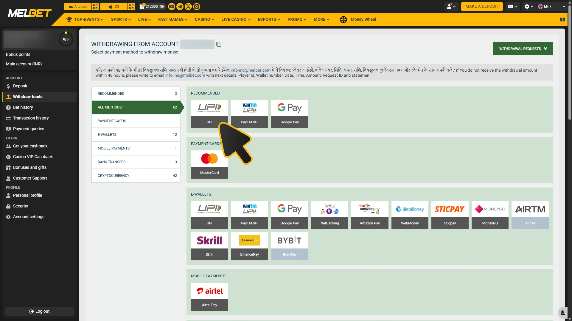
Task: Open the Telegram social icon
Action: (x=180, y=7)
